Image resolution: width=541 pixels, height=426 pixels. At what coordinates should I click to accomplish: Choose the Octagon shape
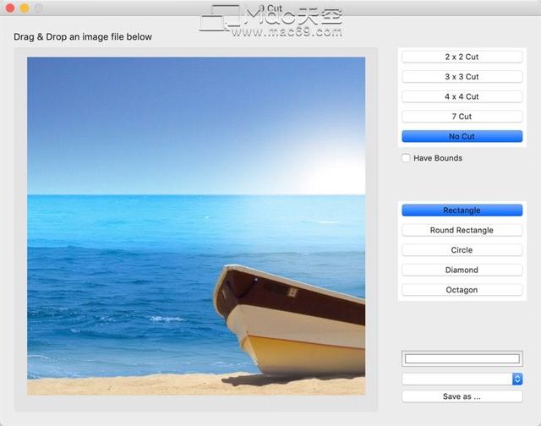(462, 290)
